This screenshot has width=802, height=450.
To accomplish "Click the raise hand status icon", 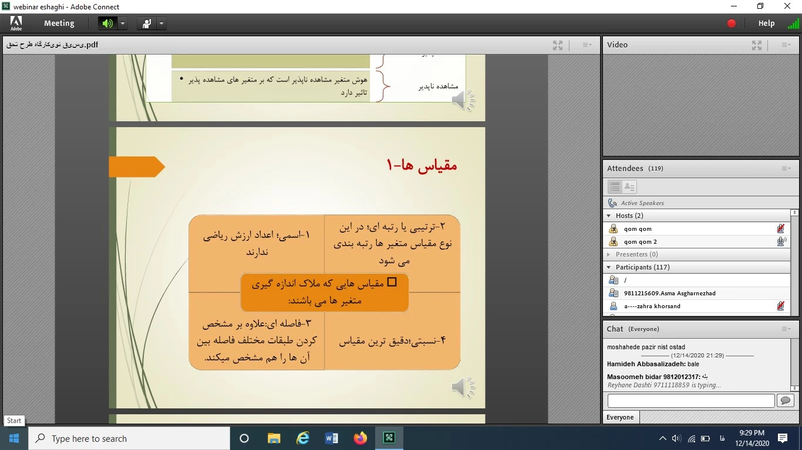I will coord(146,23).
